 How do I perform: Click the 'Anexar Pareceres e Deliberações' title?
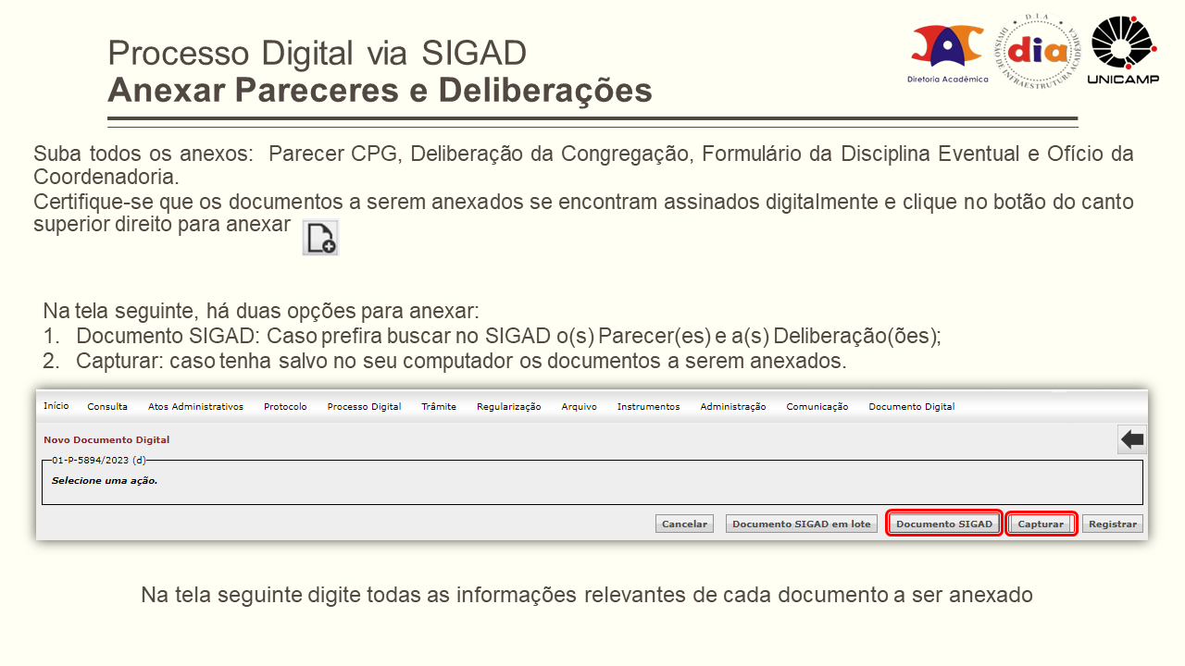tap(380, 92)
